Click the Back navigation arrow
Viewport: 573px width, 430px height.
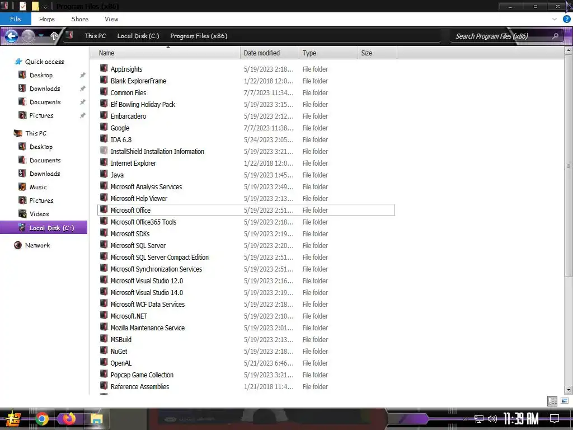click(x=11, y=36)
